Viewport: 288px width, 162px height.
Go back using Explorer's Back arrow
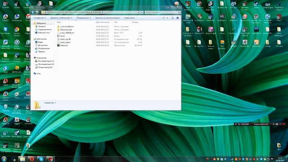point(33,12)
